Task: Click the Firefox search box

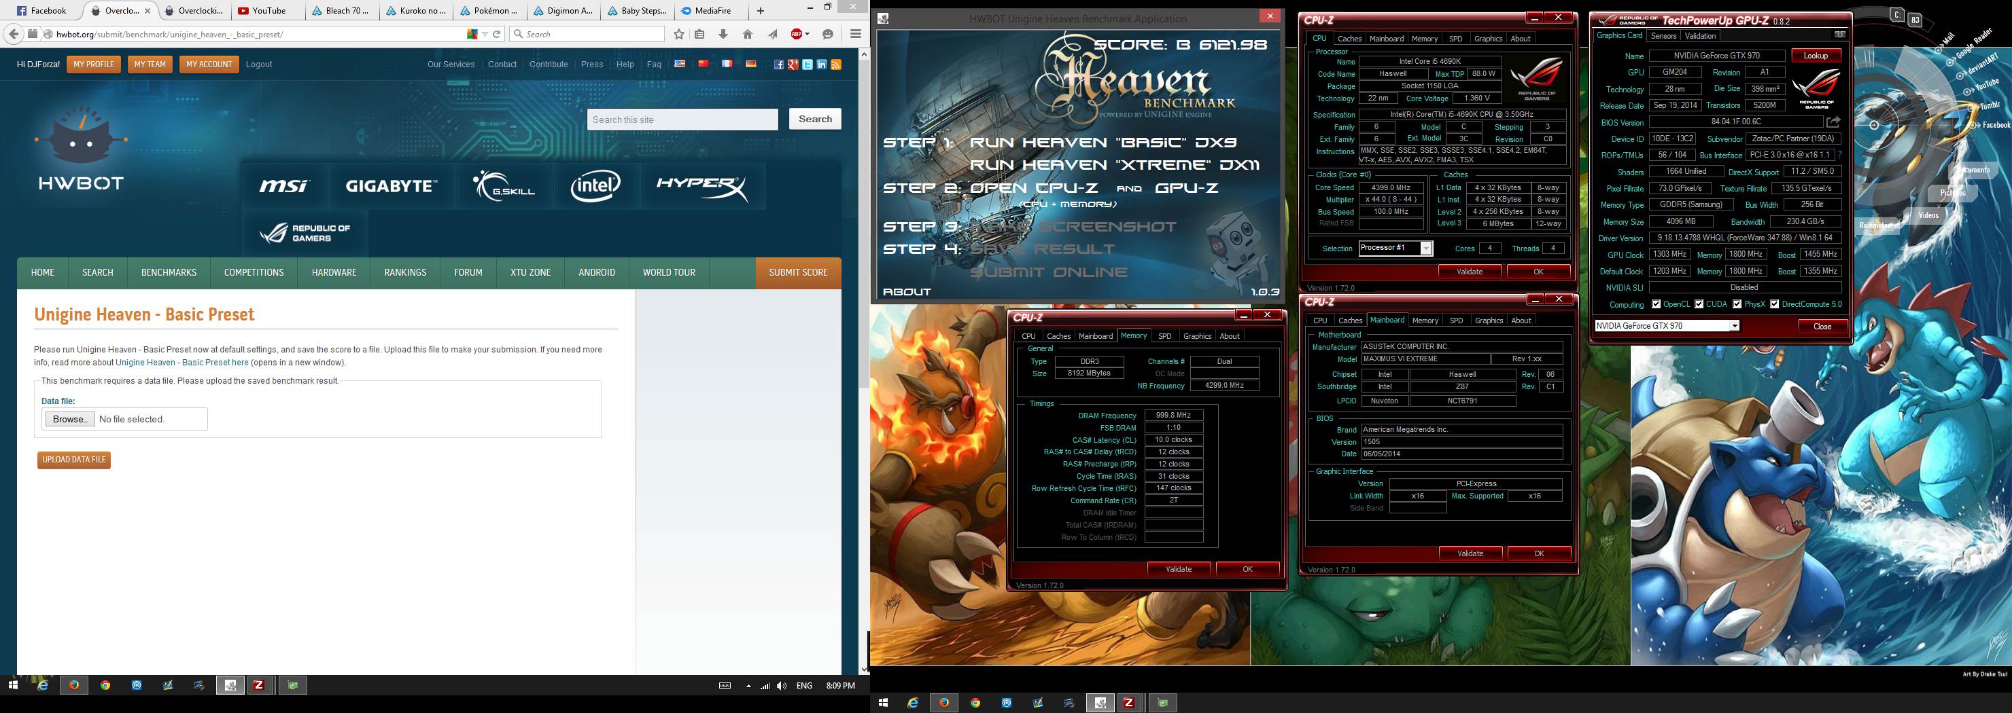Action: (587, 35)
